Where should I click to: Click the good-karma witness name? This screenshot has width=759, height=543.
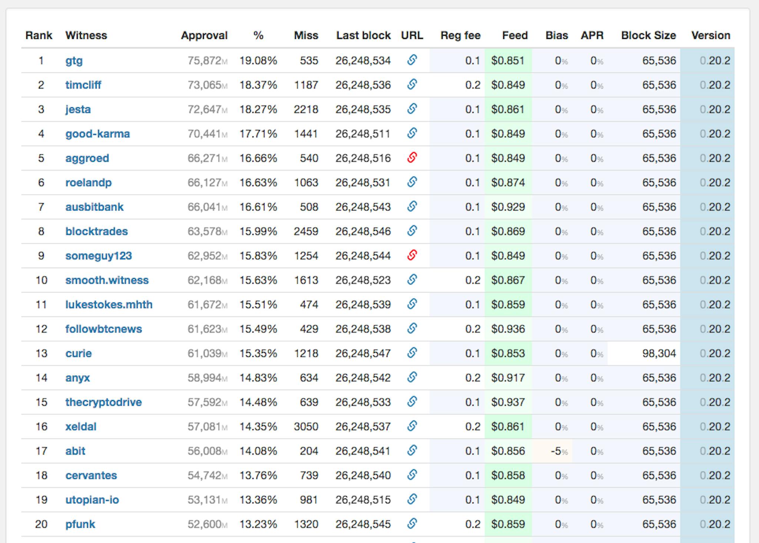pyautogui.click(x=97, y=134)
